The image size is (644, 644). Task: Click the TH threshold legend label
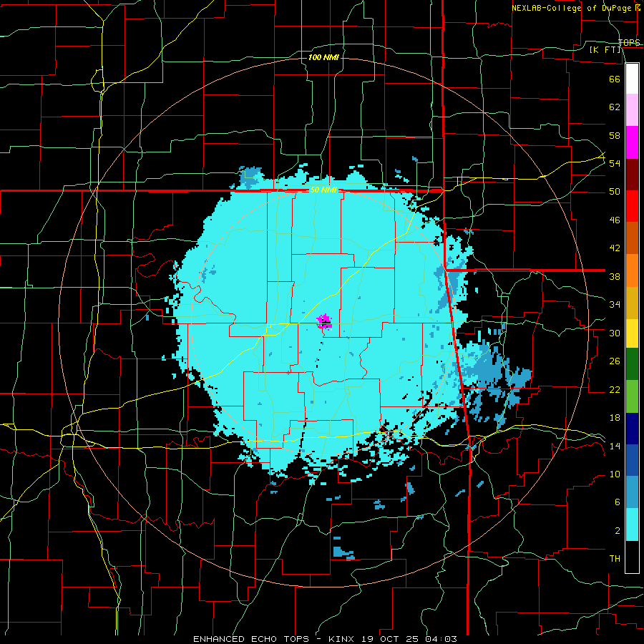click(615, 559)
